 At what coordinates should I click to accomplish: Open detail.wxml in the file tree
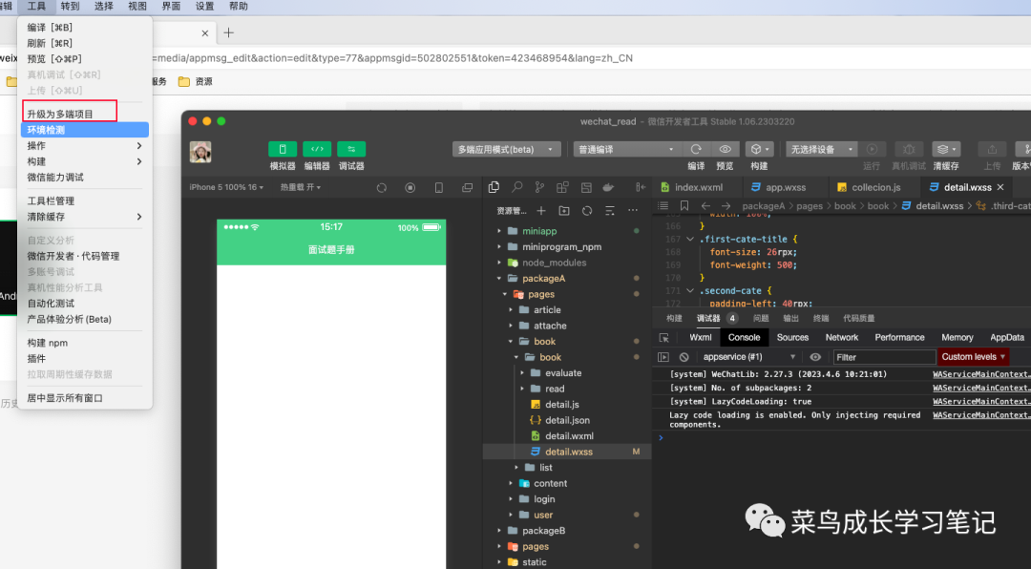pos(567,436)
